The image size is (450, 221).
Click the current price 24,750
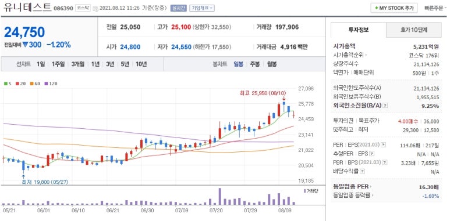(24, 32)
